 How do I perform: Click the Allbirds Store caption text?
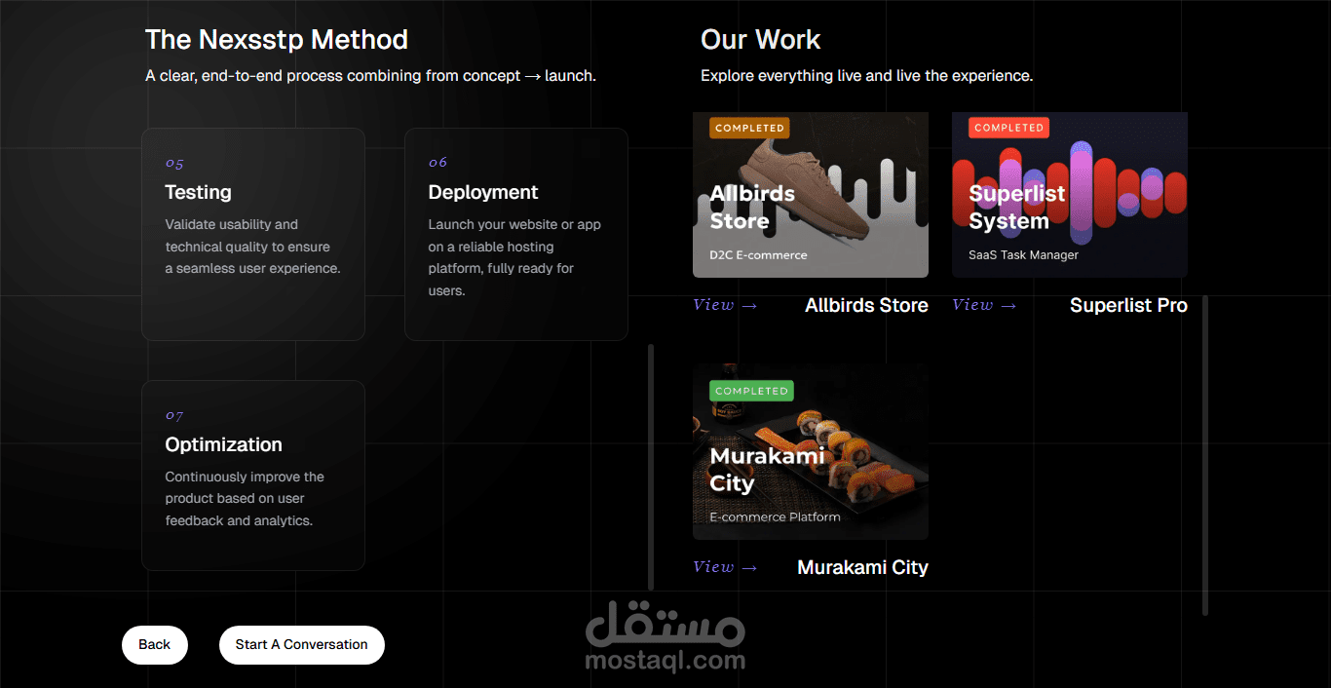pos(866,305)
